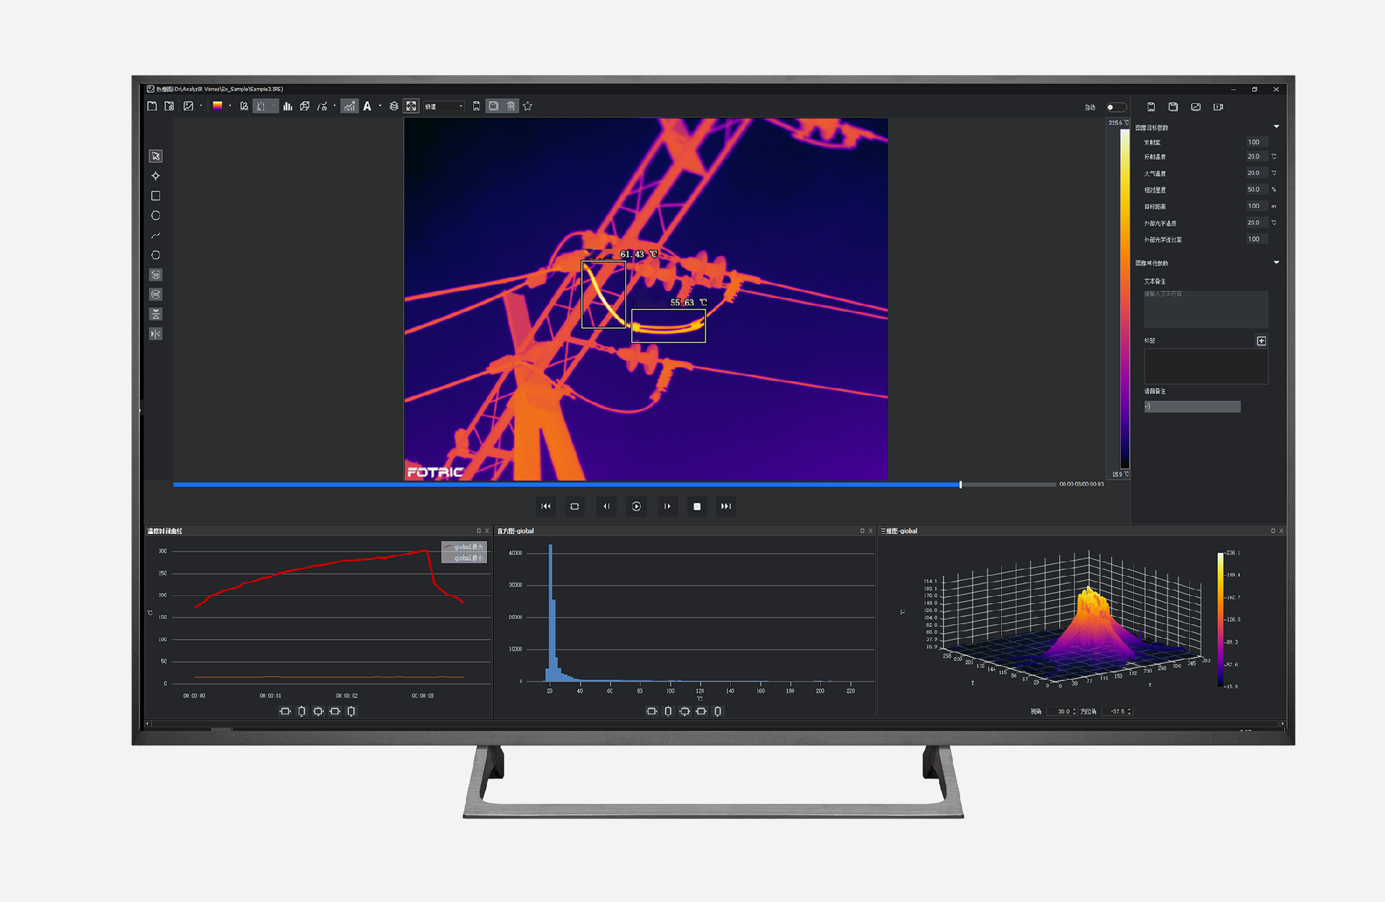Click the 发射率 emissivity value field
Screen dimensions: 1385x902
pyautogui.click(x=1256, y=142)
